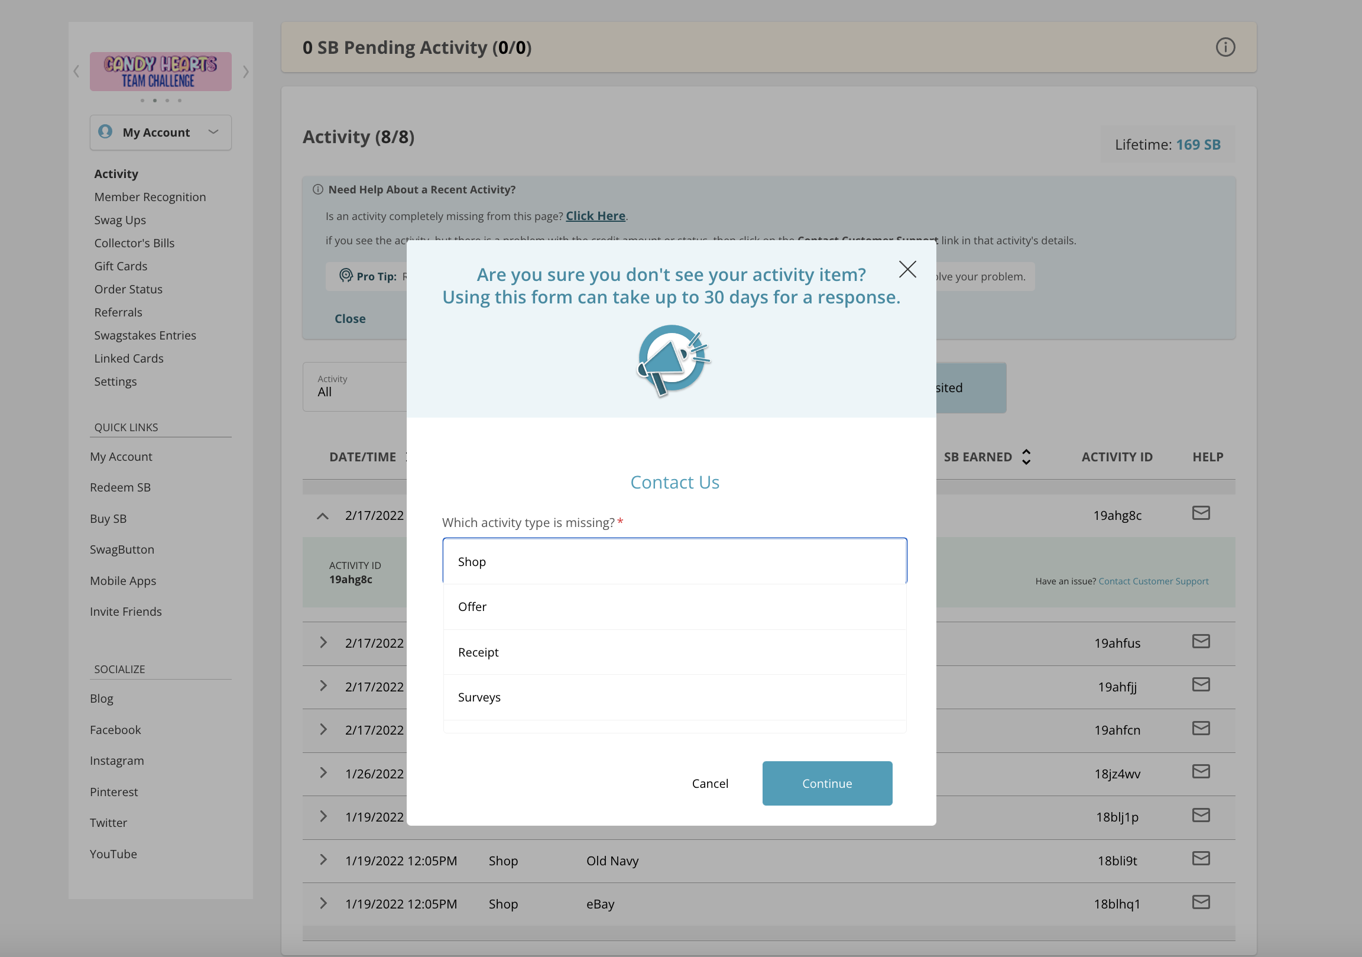Toggle the SB EARNED sort order
This screenshot has width=1362, height=957.
click(1026, 457)
